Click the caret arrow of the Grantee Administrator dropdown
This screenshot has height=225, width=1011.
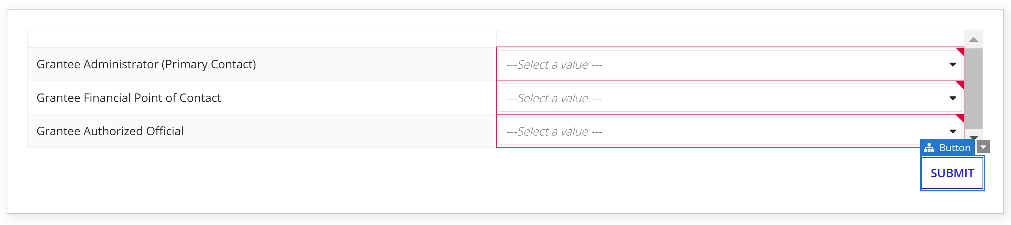pyautogui.click(x=953, y=64)
